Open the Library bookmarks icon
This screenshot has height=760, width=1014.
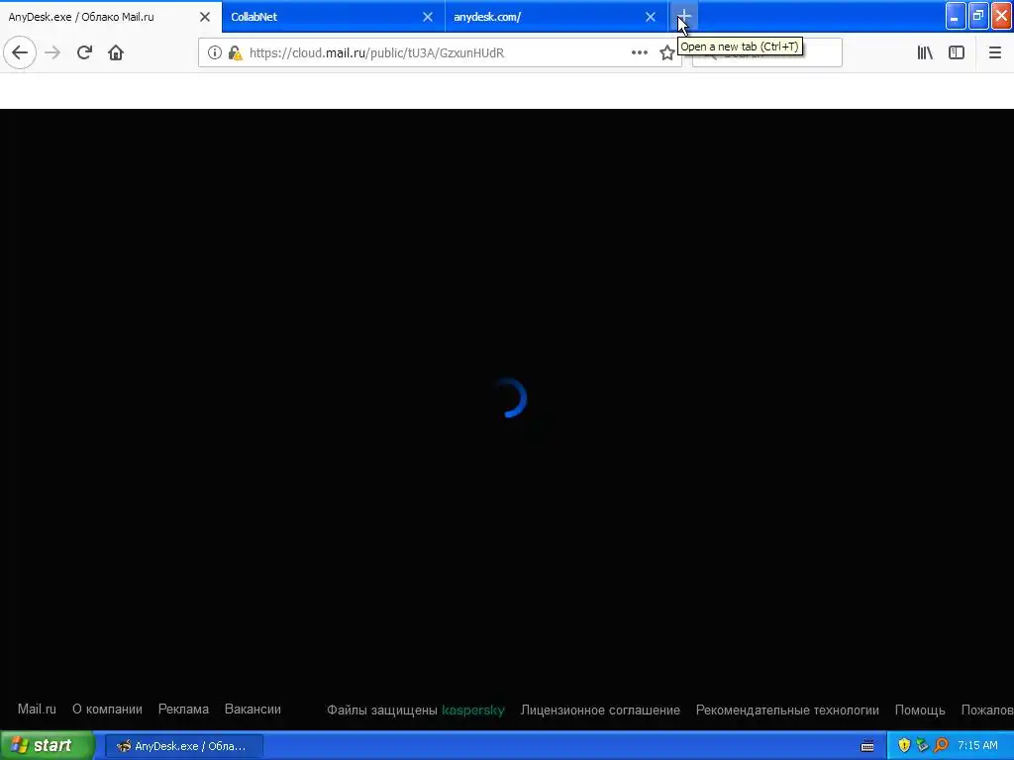click(x=925, y=53)
